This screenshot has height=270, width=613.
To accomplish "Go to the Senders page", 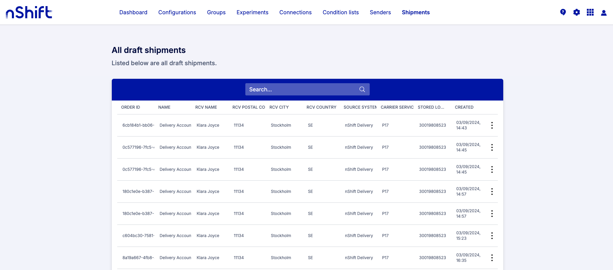I will click(380, 12).
